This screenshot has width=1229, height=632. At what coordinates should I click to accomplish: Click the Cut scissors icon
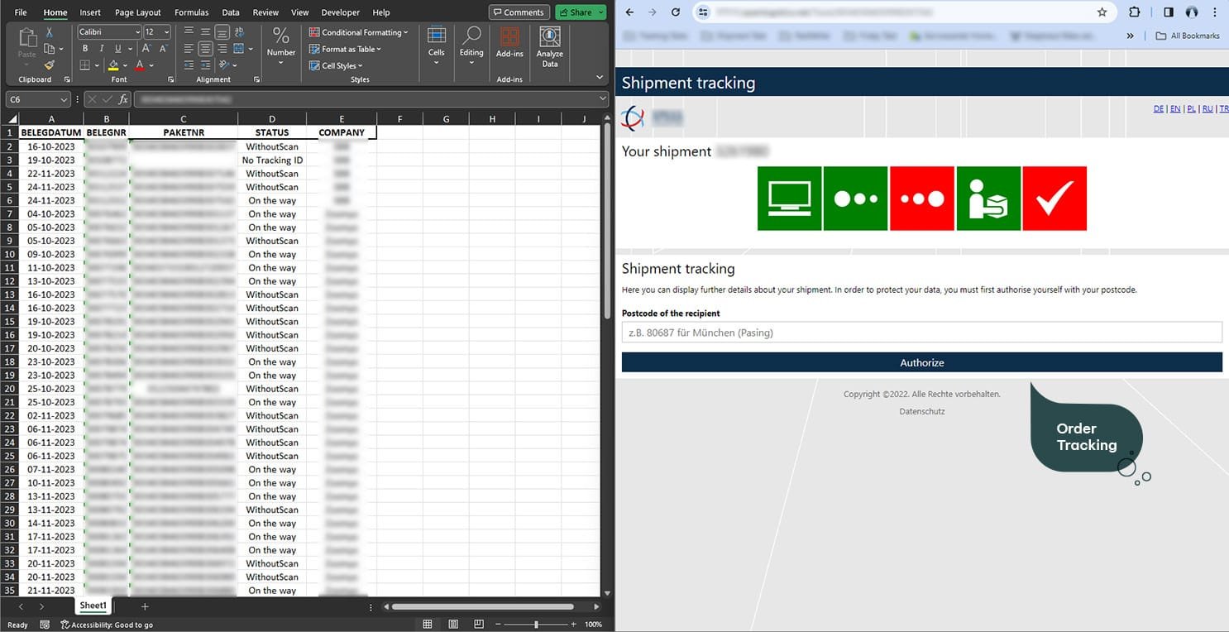click(50, 32)
